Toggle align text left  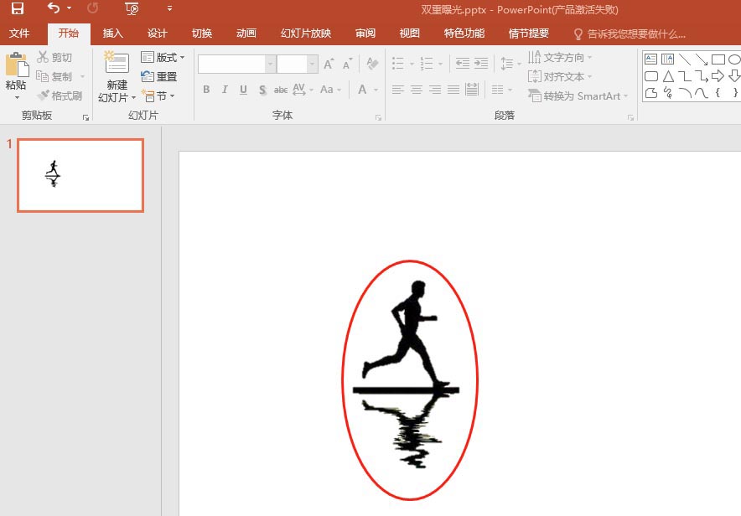(398, 90)
